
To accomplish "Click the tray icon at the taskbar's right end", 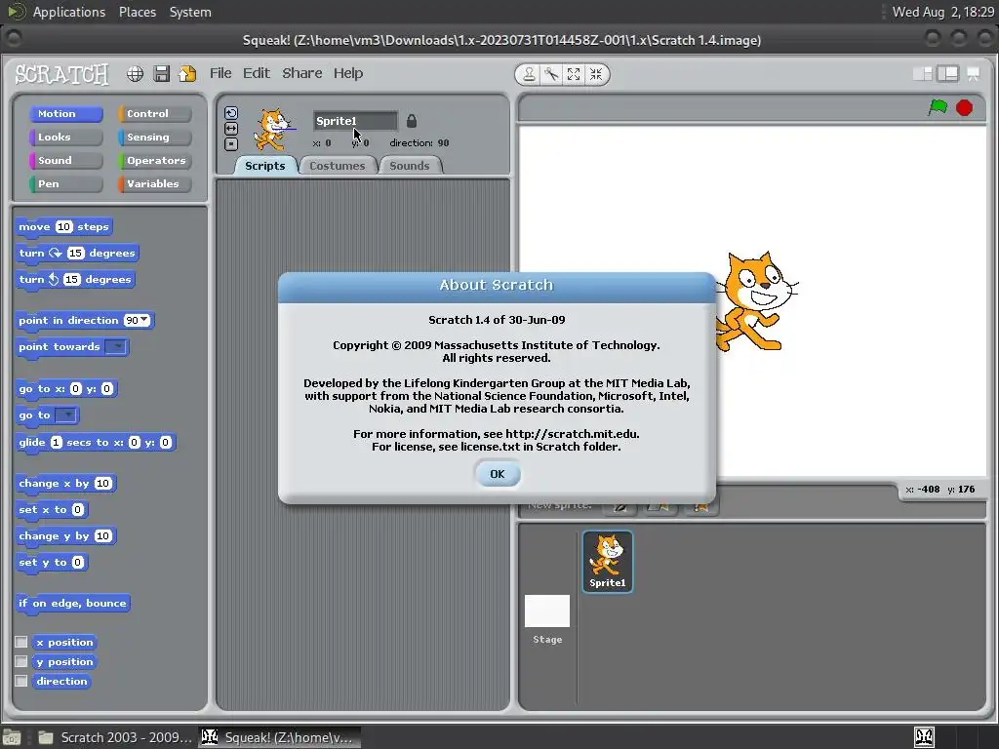I will (x=924, y=737).
